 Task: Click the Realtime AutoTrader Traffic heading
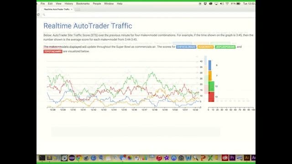click(x=88, y=26)
